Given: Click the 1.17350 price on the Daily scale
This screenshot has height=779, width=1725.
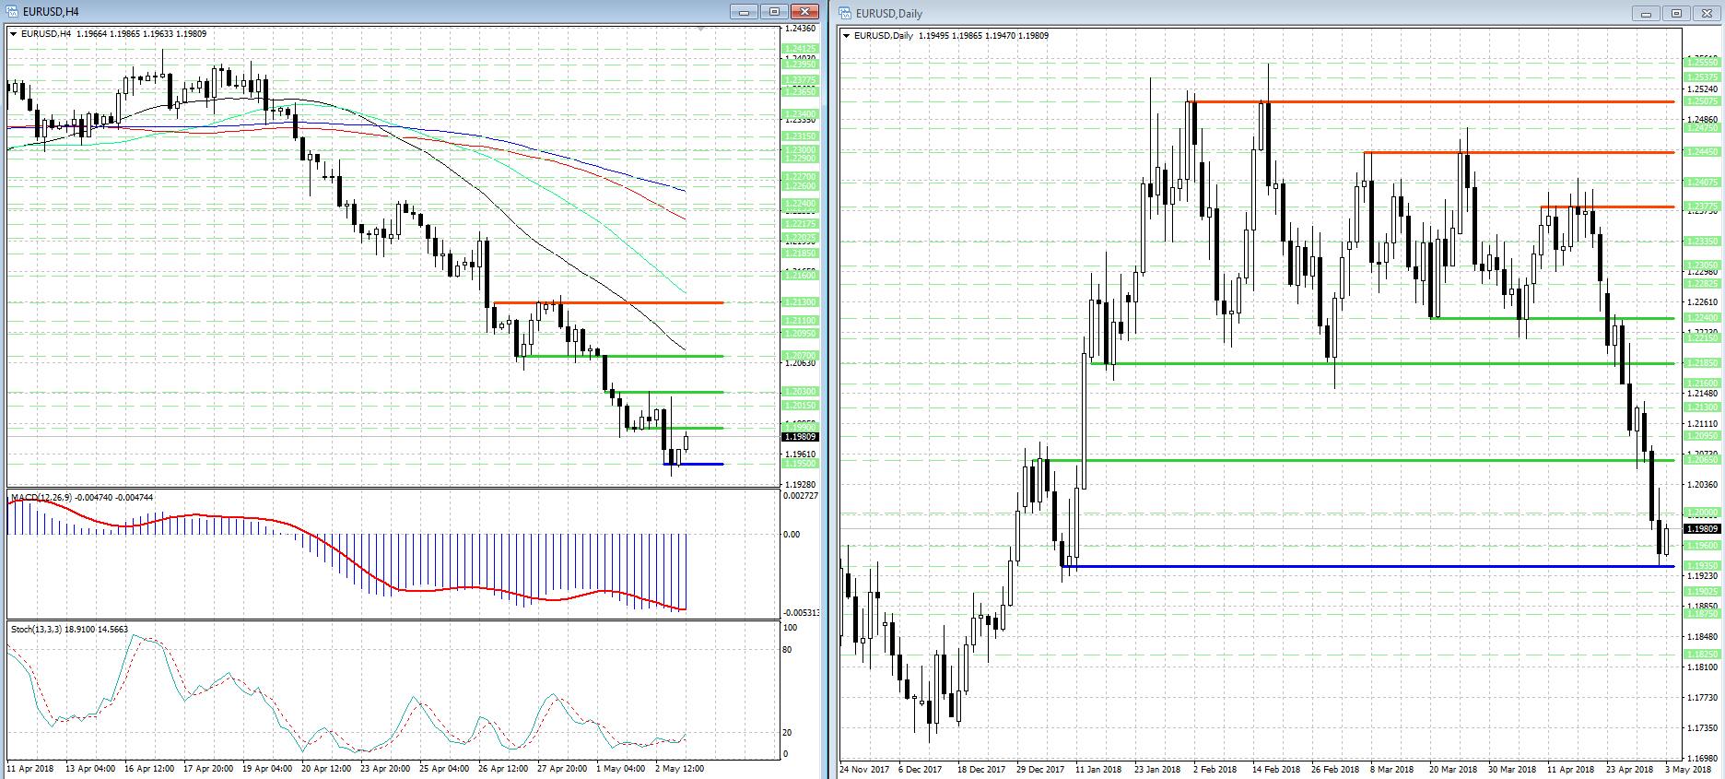Looking at the screenshot, I should (1703, 728).
